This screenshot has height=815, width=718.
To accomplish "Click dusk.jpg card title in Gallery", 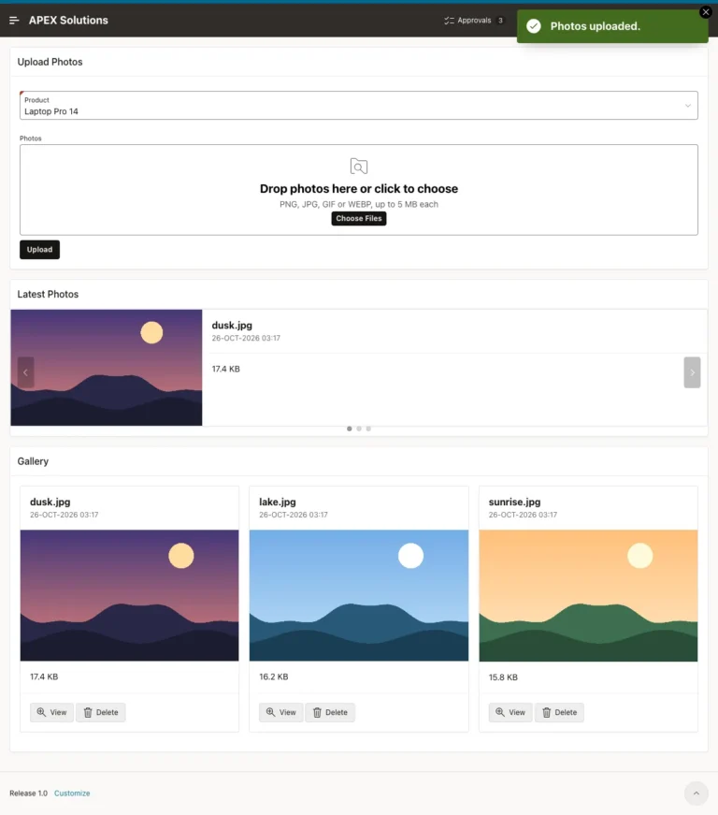I will pyautogui.click(x=50, y=502).
